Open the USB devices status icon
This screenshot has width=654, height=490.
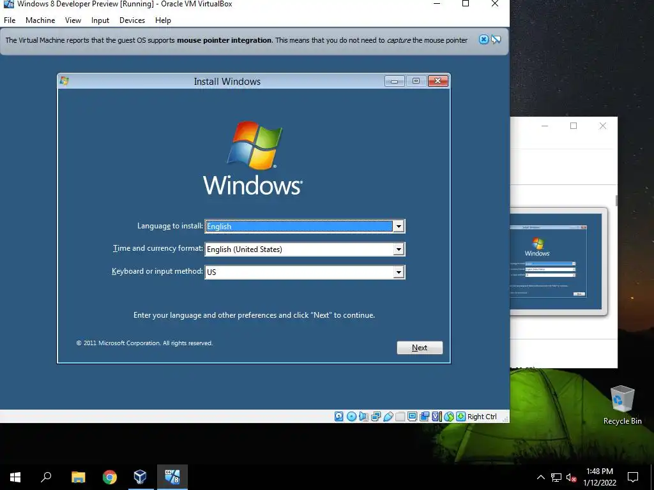click(x=388, y=416)
